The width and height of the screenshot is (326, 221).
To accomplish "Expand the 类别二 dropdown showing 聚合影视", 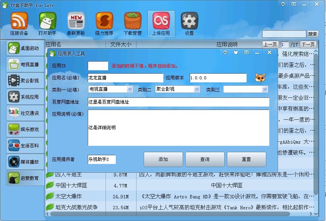I will 197,89.
